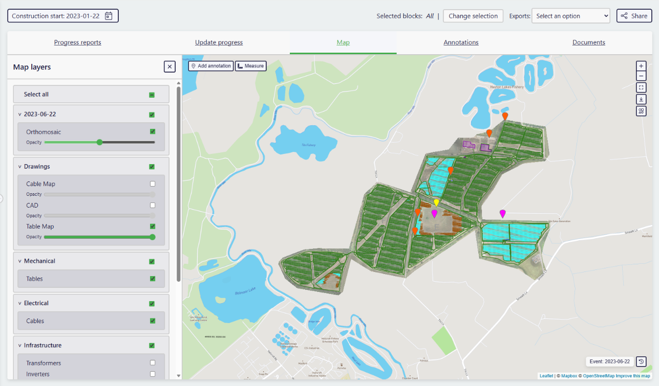The image size is (659, 386).
Task: Click the Change selection button
Action: point(473,16)
